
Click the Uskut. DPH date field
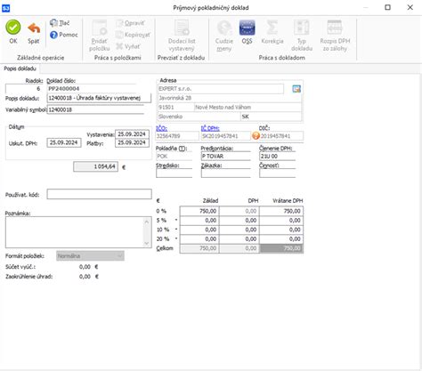tap(64, 142)
